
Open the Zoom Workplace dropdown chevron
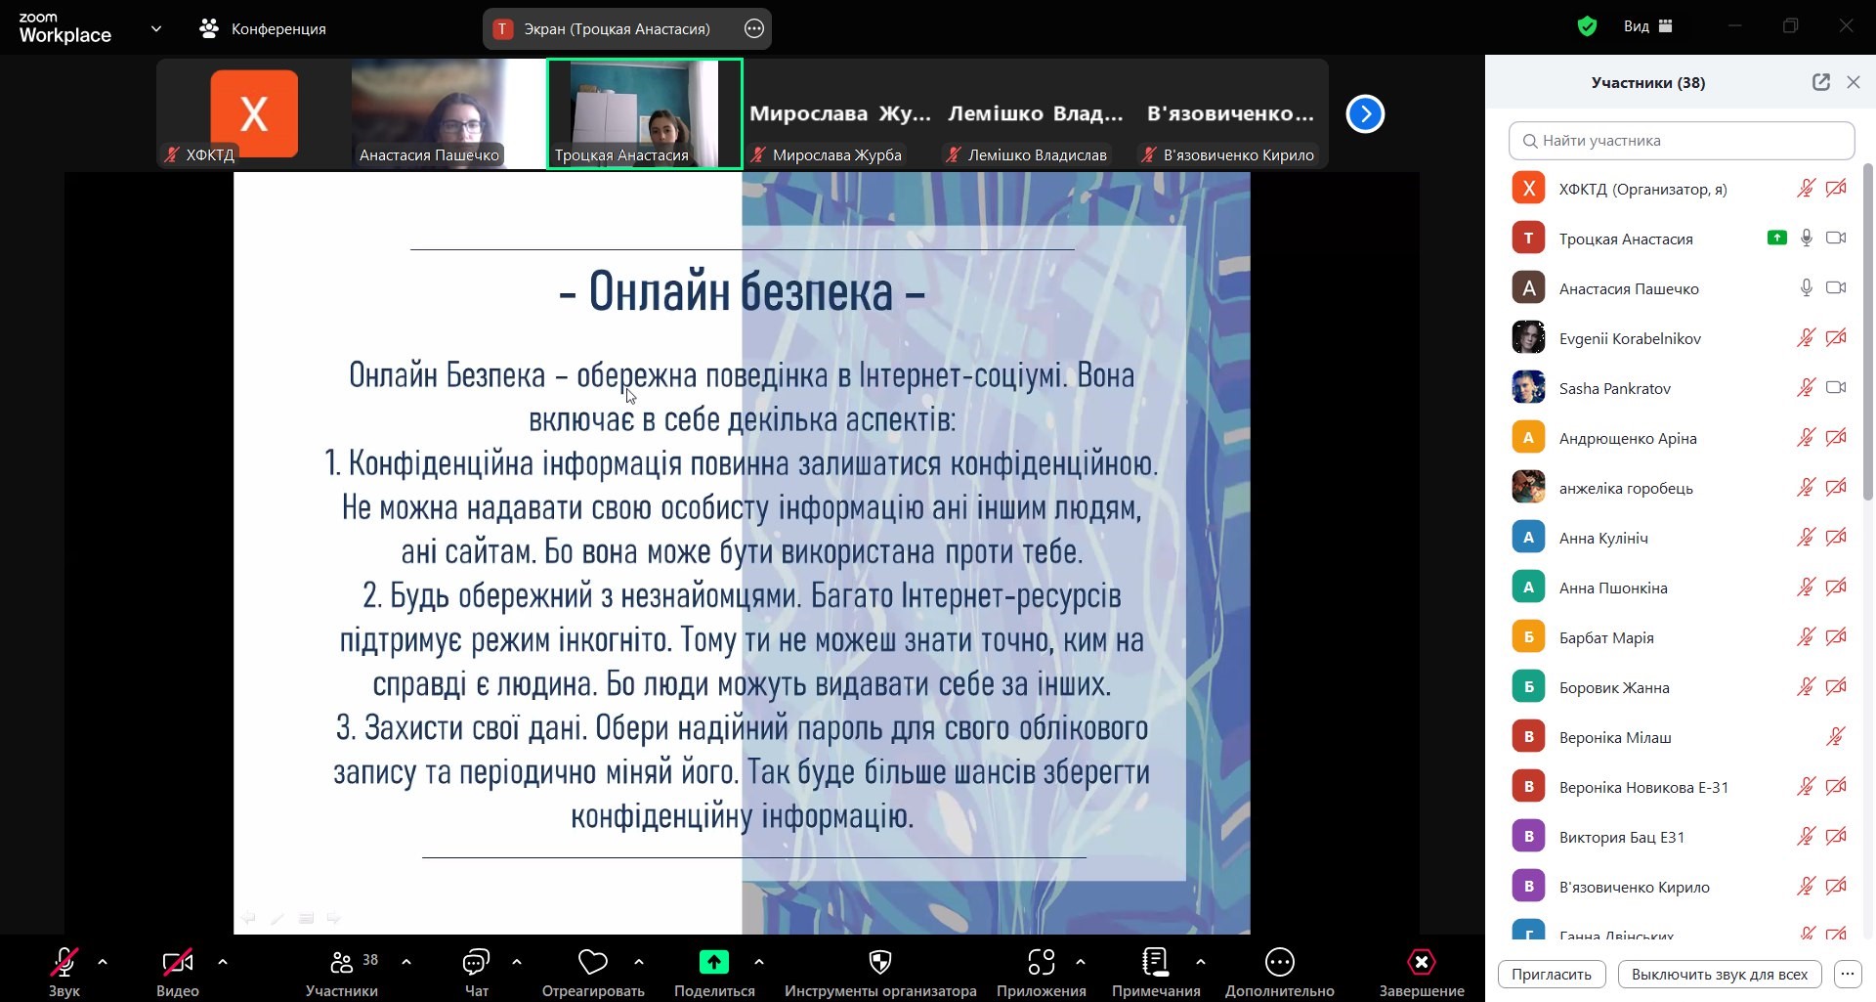[x=156, y=28]
